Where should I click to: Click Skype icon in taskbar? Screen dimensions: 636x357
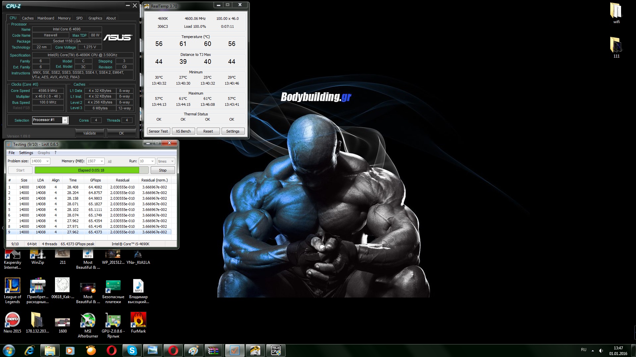pyautogui.click(x=132, y=350)
